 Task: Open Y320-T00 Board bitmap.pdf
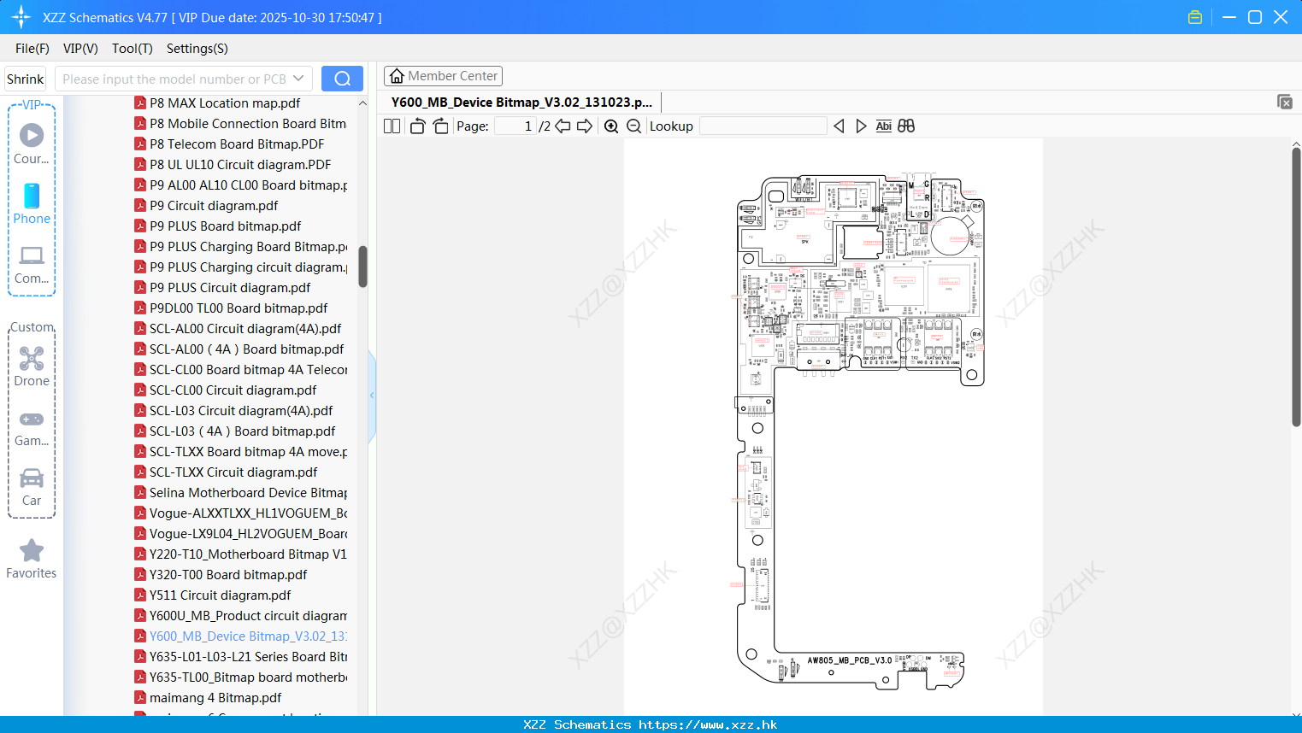point(228,575)
